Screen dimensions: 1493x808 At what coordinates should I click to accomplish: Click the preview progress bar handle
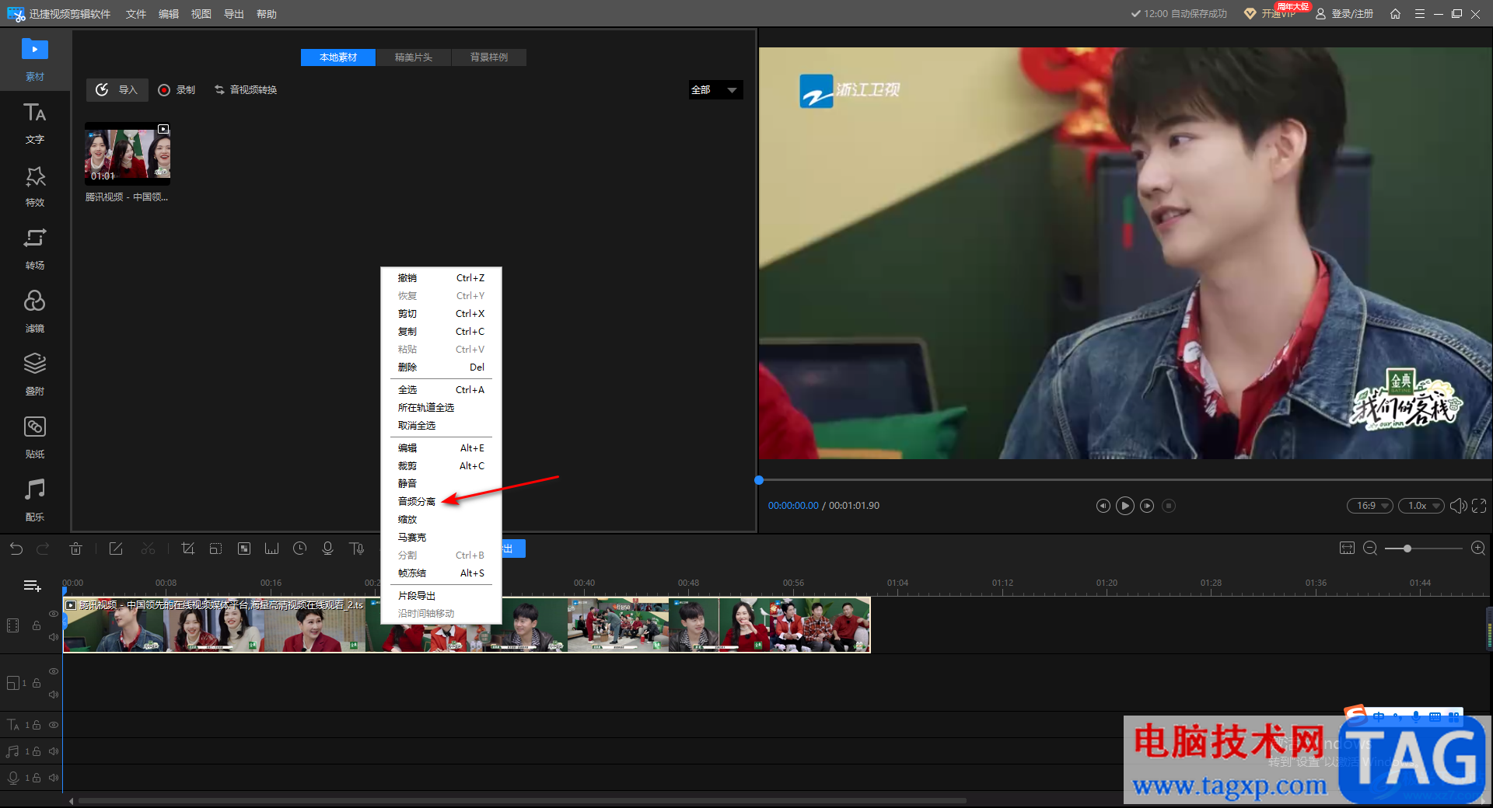pyautogui.click(x=759, y=480)
